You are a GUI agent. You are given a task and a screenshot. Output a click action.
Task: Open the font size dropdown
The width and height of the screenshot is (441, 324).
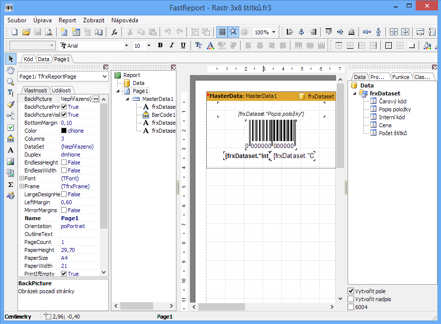click(149, 46)
